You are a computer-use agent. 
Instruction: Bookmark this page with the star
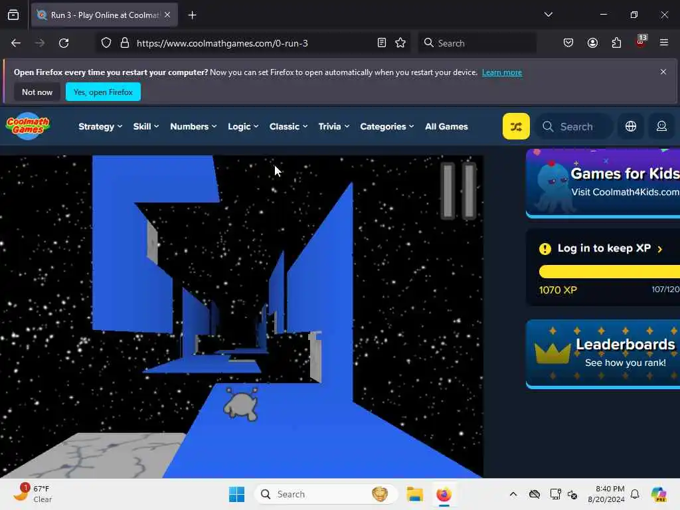[x=400, y=43]
